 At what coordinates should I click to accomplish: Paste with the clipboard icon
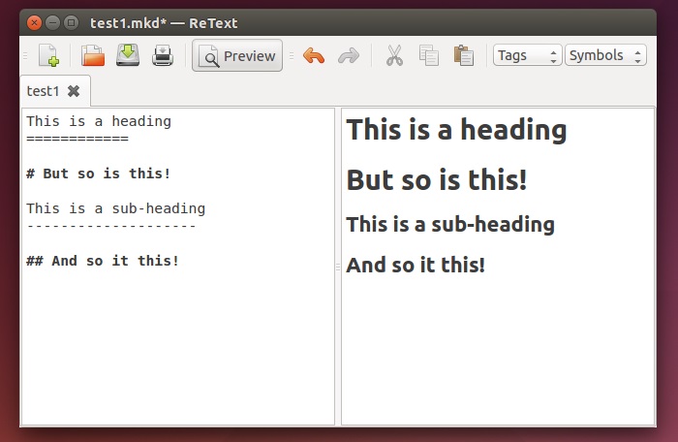tap(464, 55)
